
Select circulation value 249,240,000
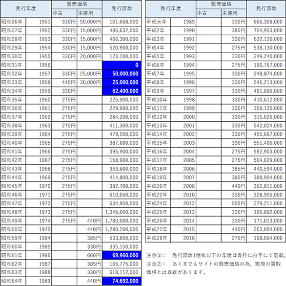tap(266, 57)
